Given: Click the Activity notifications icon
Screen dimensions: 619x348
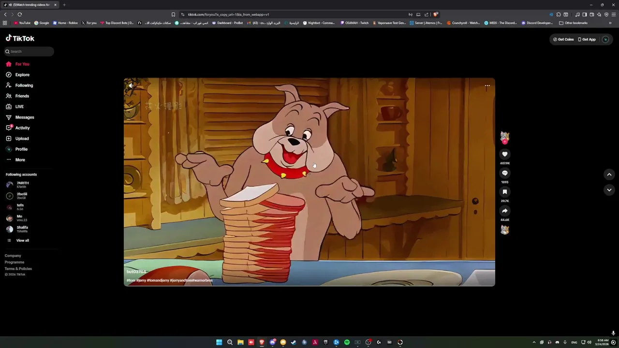Looking at the screenshot, I should (9, 128).
